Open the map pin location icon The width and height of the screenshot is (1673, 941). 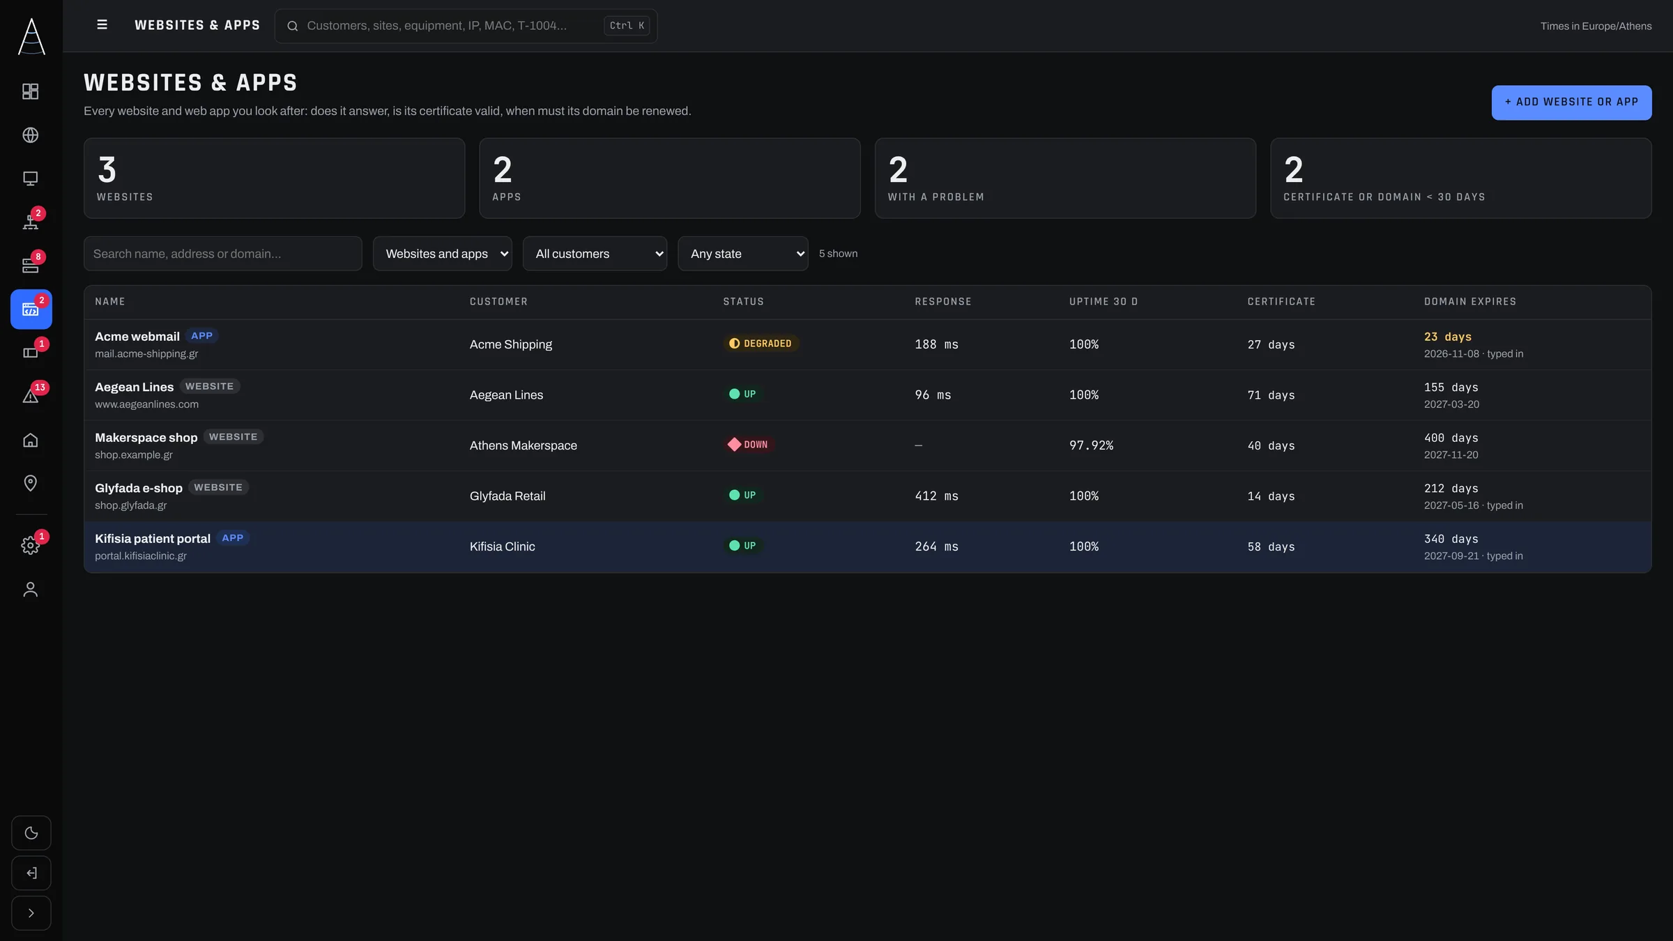pyautogui.click(x=31, y=483)
